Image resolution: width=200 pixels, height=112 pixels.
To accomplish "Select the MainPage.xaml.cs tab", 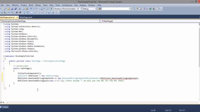I will click(7, 17).
